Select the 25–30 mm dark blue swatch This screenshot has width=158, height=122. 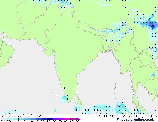tap(50, 119)
